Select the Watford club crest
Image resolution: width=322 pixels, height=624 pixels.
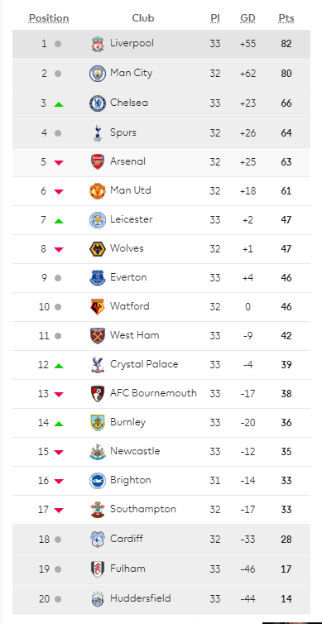(x=98, y=307)
